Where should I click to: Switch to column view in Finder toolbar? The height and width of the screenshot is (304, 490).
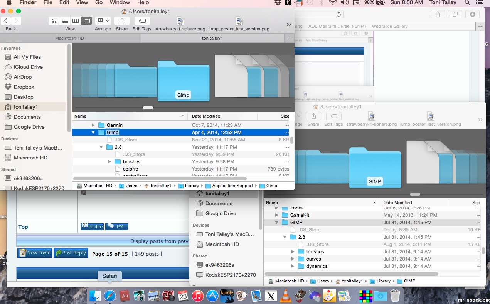(76, 21)
